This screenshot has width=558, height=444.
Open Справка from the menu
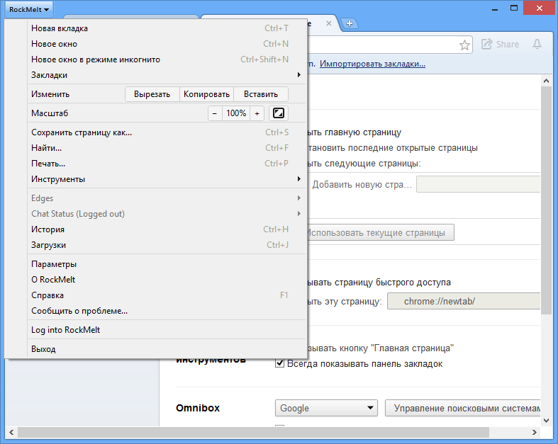tap(167, 295)
